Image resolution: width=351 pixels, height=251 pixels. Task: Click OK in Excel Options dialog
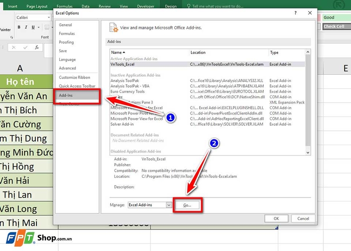point(276,219)
